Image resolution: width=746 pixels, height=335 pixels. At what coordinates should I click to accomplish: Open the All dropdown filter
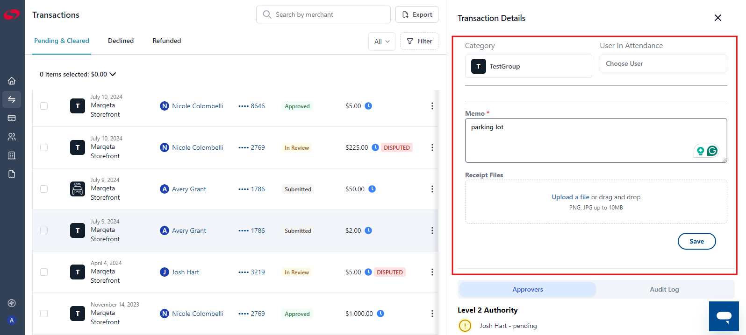click(382, 42)
